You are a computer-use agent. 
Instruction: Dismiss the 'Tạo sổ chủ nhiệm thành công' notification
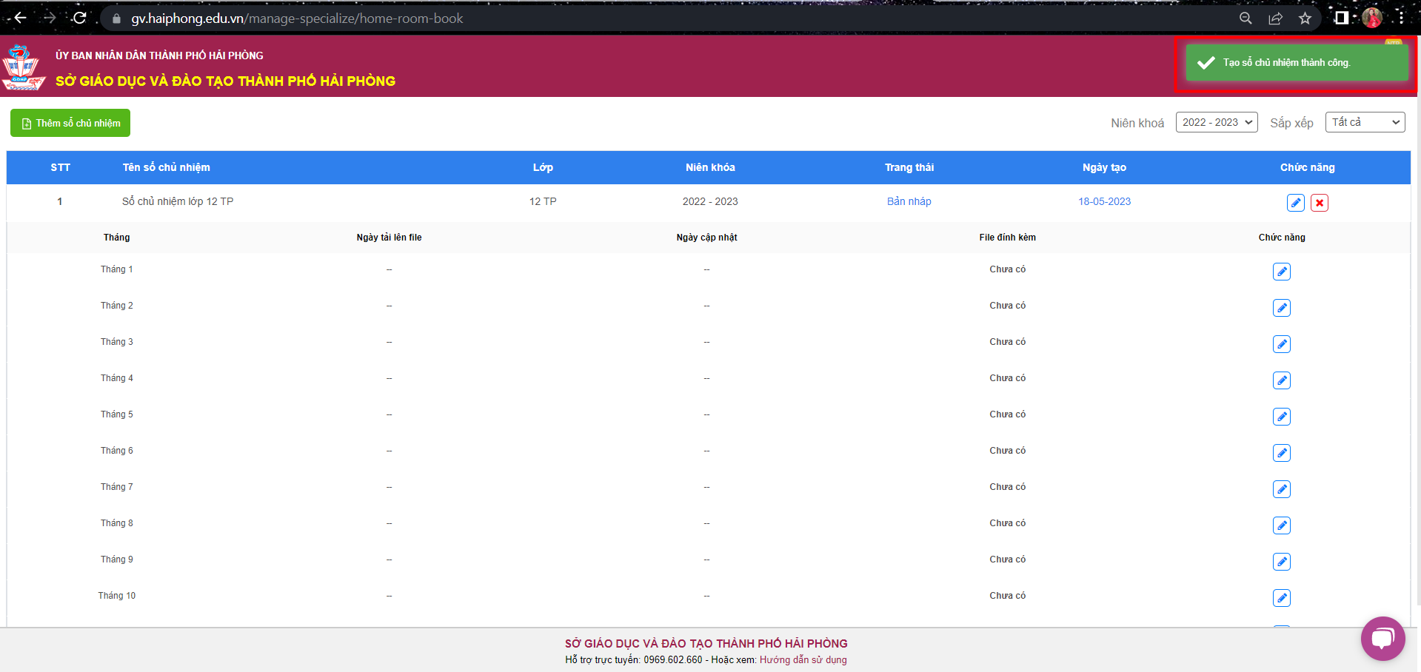pyautogui.click(x=1296, y=63)
